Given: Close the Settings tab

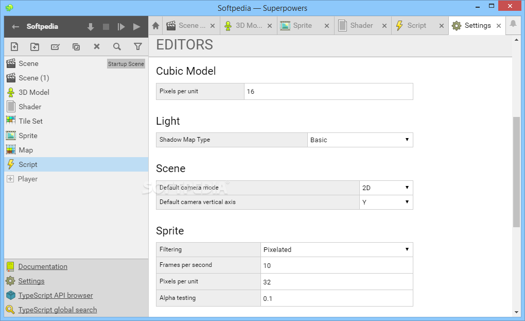Looking at the screenshot, I should (x=499, y=26).
